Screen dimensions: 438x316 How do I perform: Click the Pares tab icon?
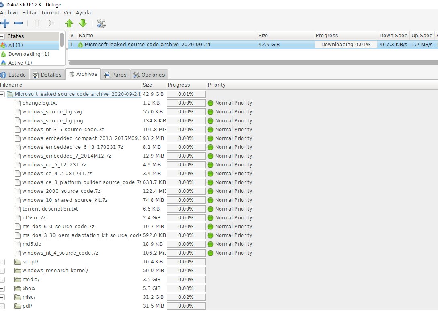(107, 75)
